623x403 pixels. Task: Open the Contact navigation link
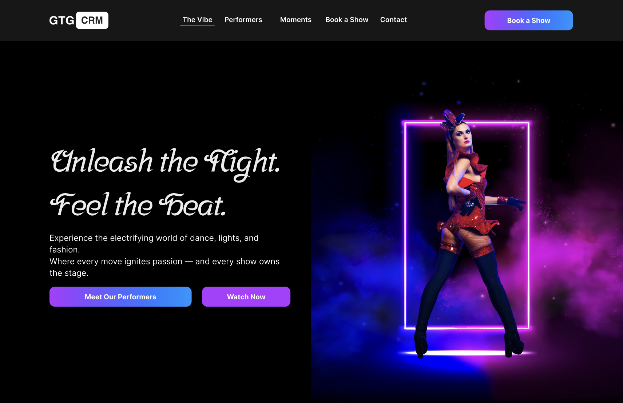(393, 20)
